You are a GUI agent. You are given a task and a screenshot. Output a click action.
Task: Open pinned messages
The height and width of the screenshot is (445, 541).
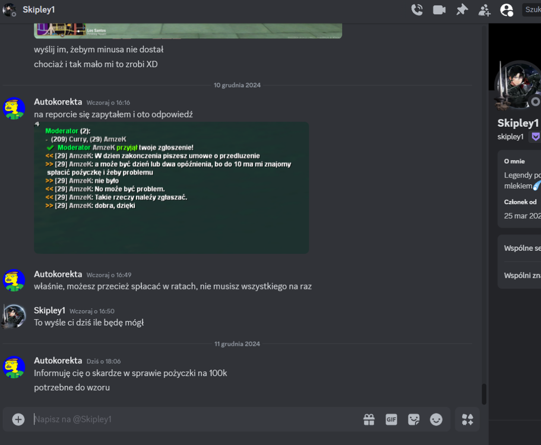462,9
